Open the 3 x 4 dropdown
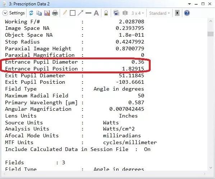215x179 pixels. [138, 13]
